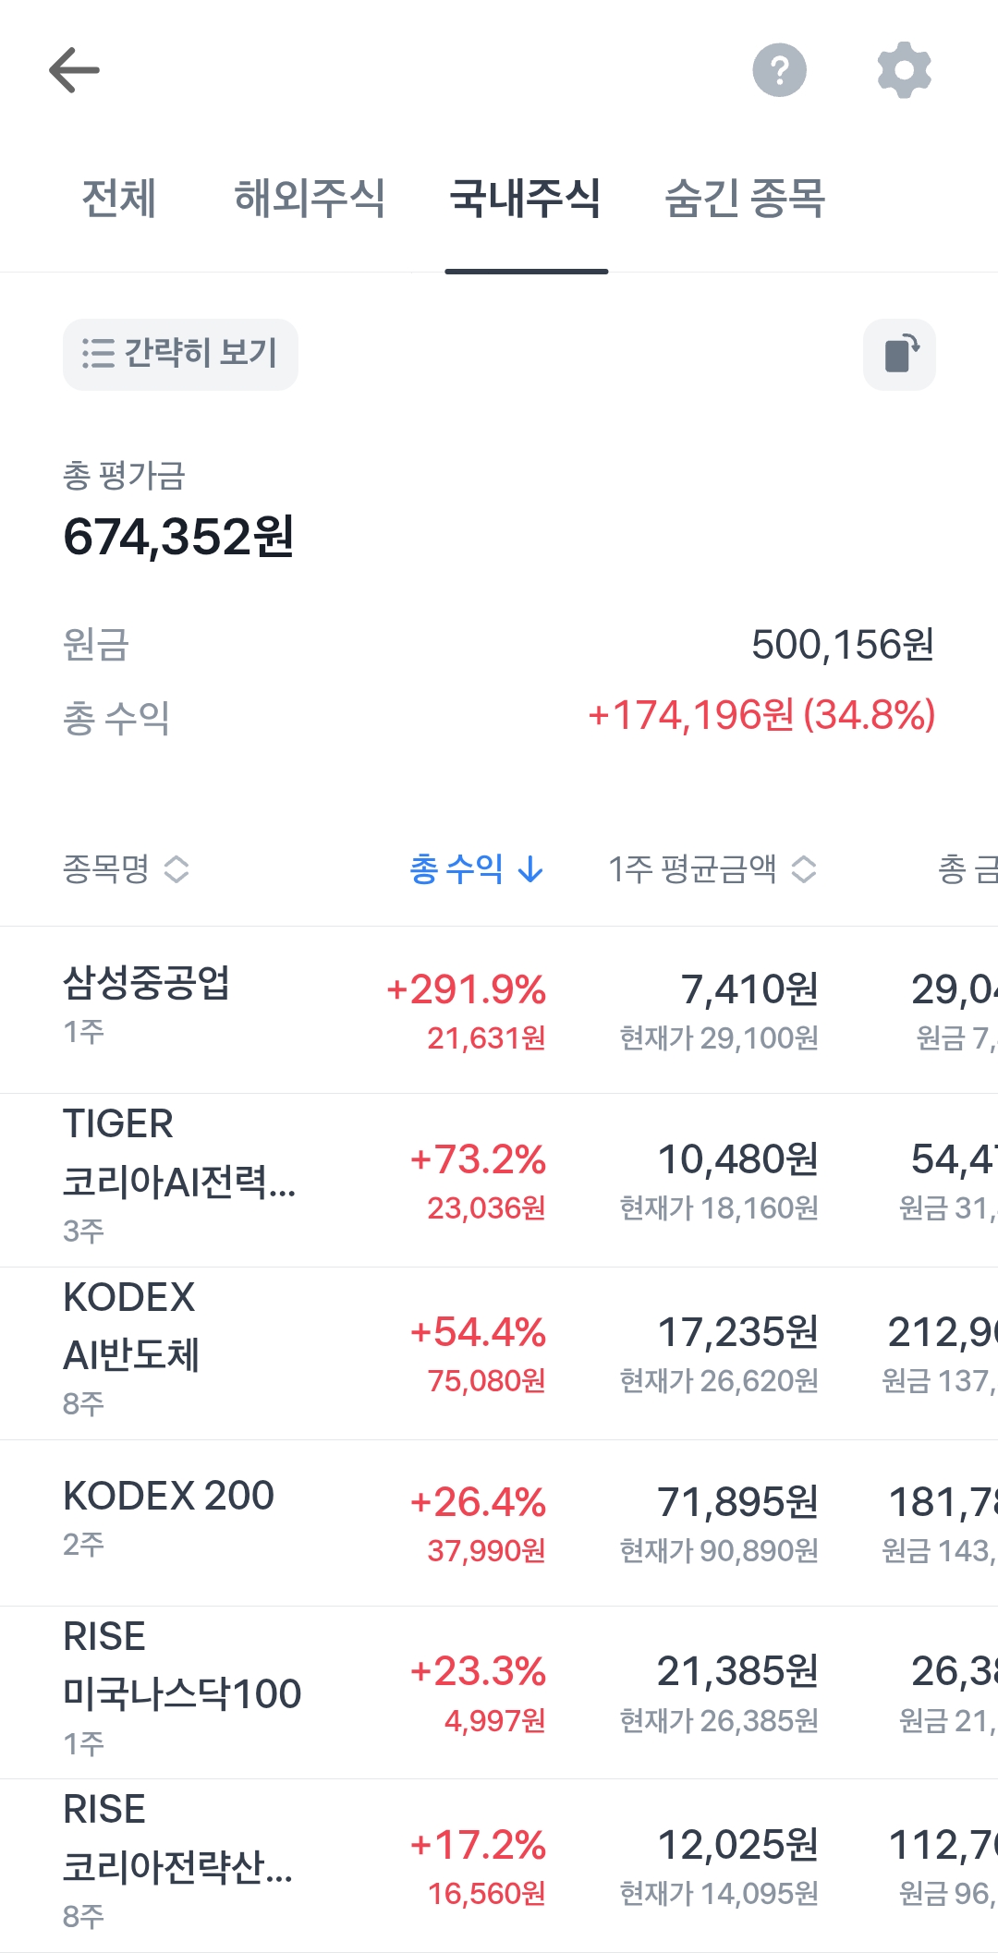Sort by 종목명 column
Screen dimensions: 998x1953
(x=126, y=868)
